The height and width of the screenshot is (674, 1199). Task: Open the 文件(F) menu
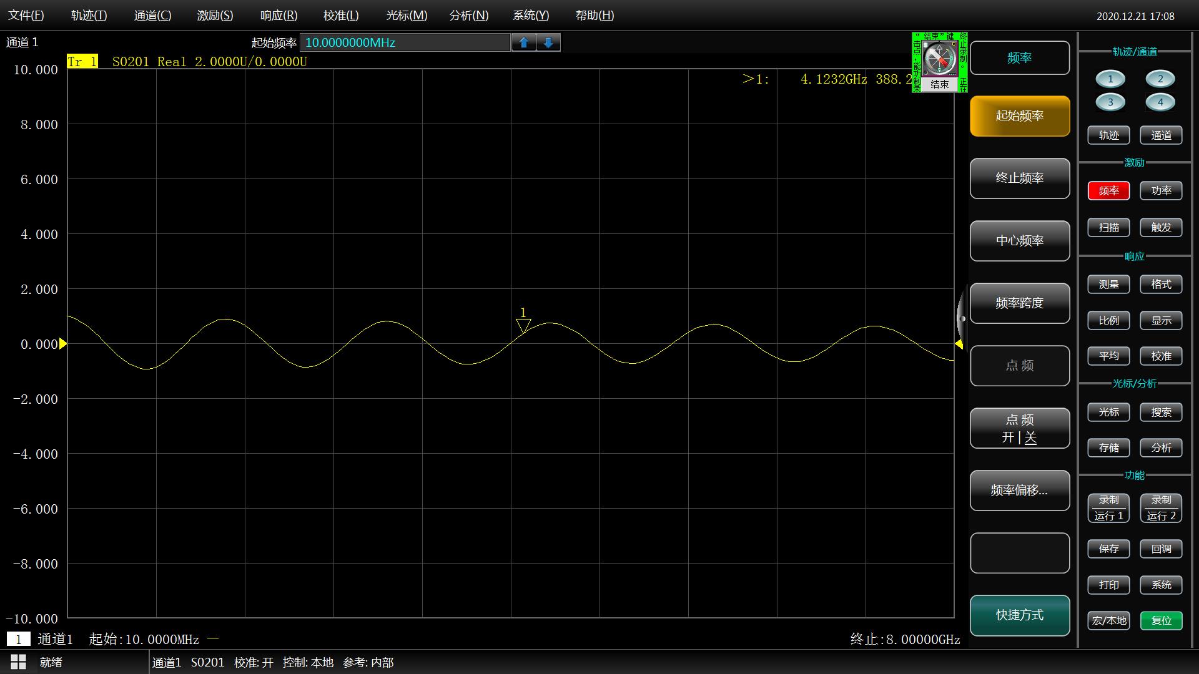tap(26, 16)
